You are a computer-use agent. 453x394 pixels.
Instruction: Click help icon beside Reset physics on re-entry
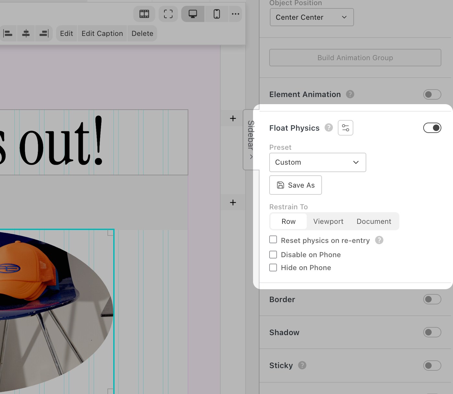tap(379, 240)
